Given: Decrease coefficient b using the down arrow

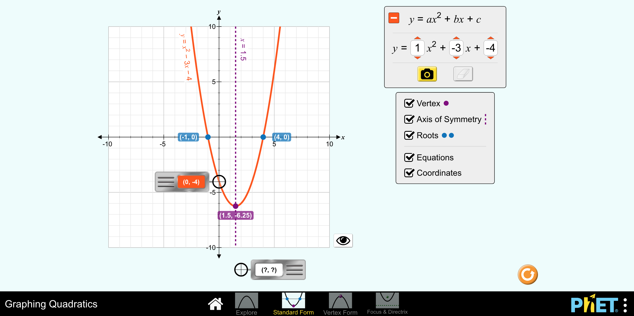Looking at the screenshot, I should [456, 58].
